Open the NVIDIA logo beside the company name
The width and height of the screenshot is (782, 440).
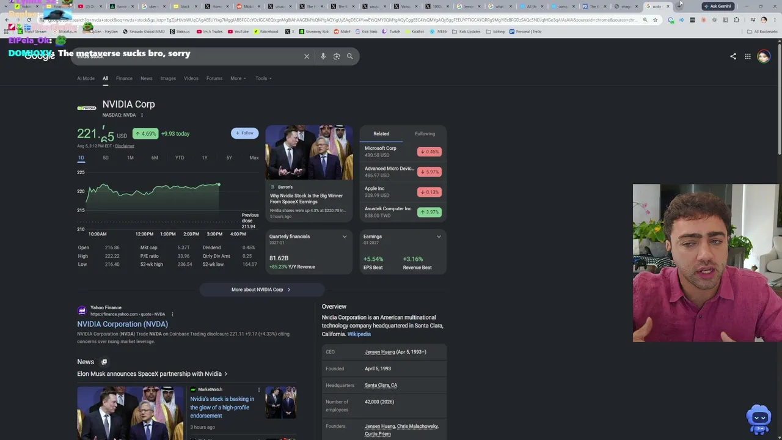[87, 108]
